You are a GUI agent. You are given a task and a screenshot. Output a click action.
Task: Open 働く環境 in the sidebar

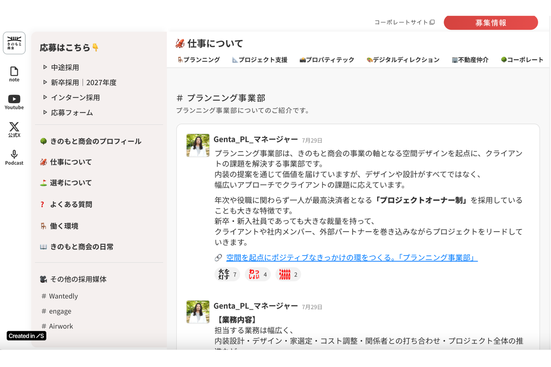(x=64, y=226)
